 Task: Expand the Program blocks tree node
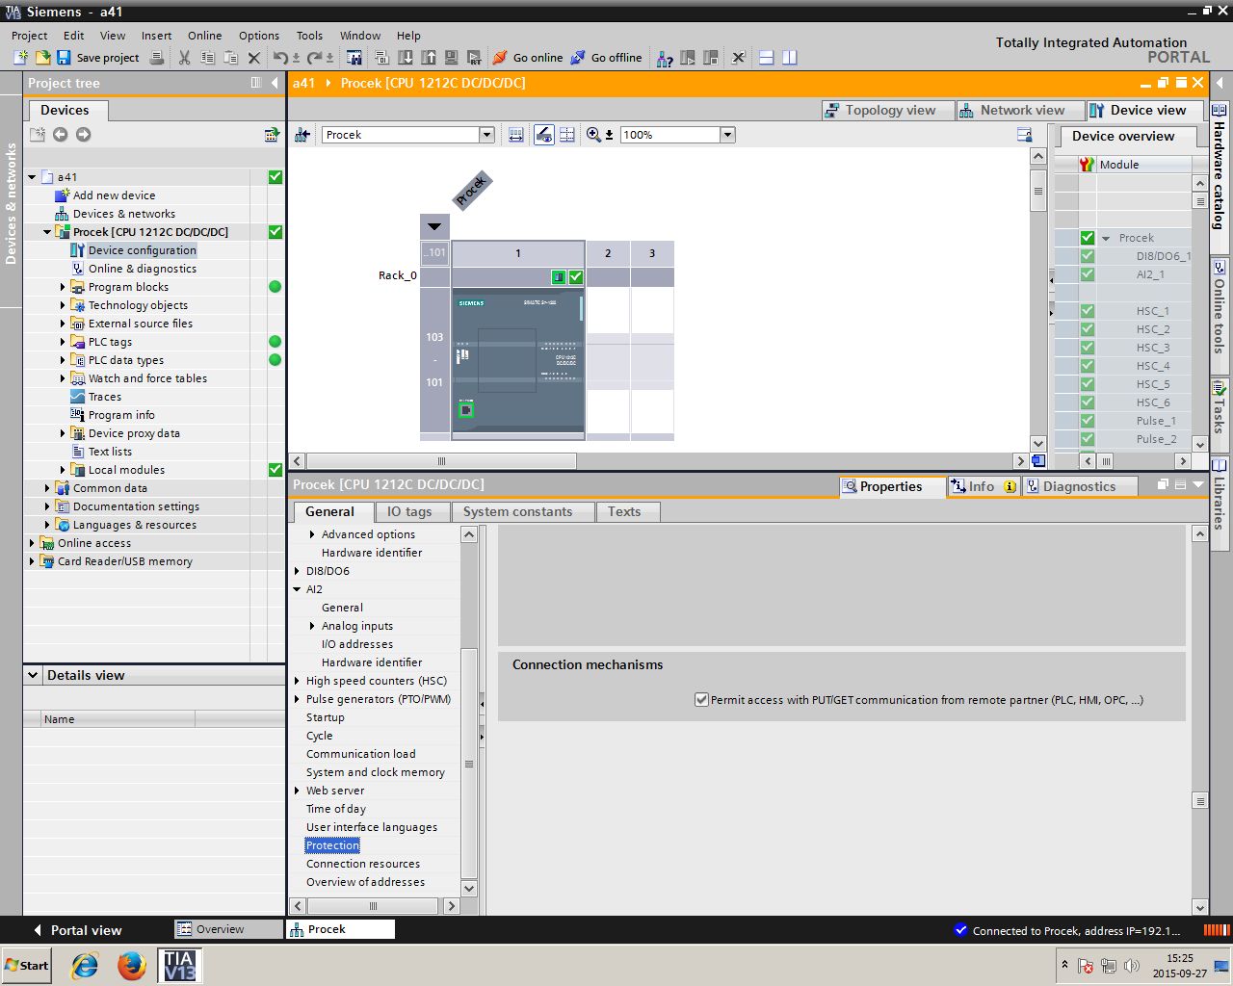coord(63,287)
